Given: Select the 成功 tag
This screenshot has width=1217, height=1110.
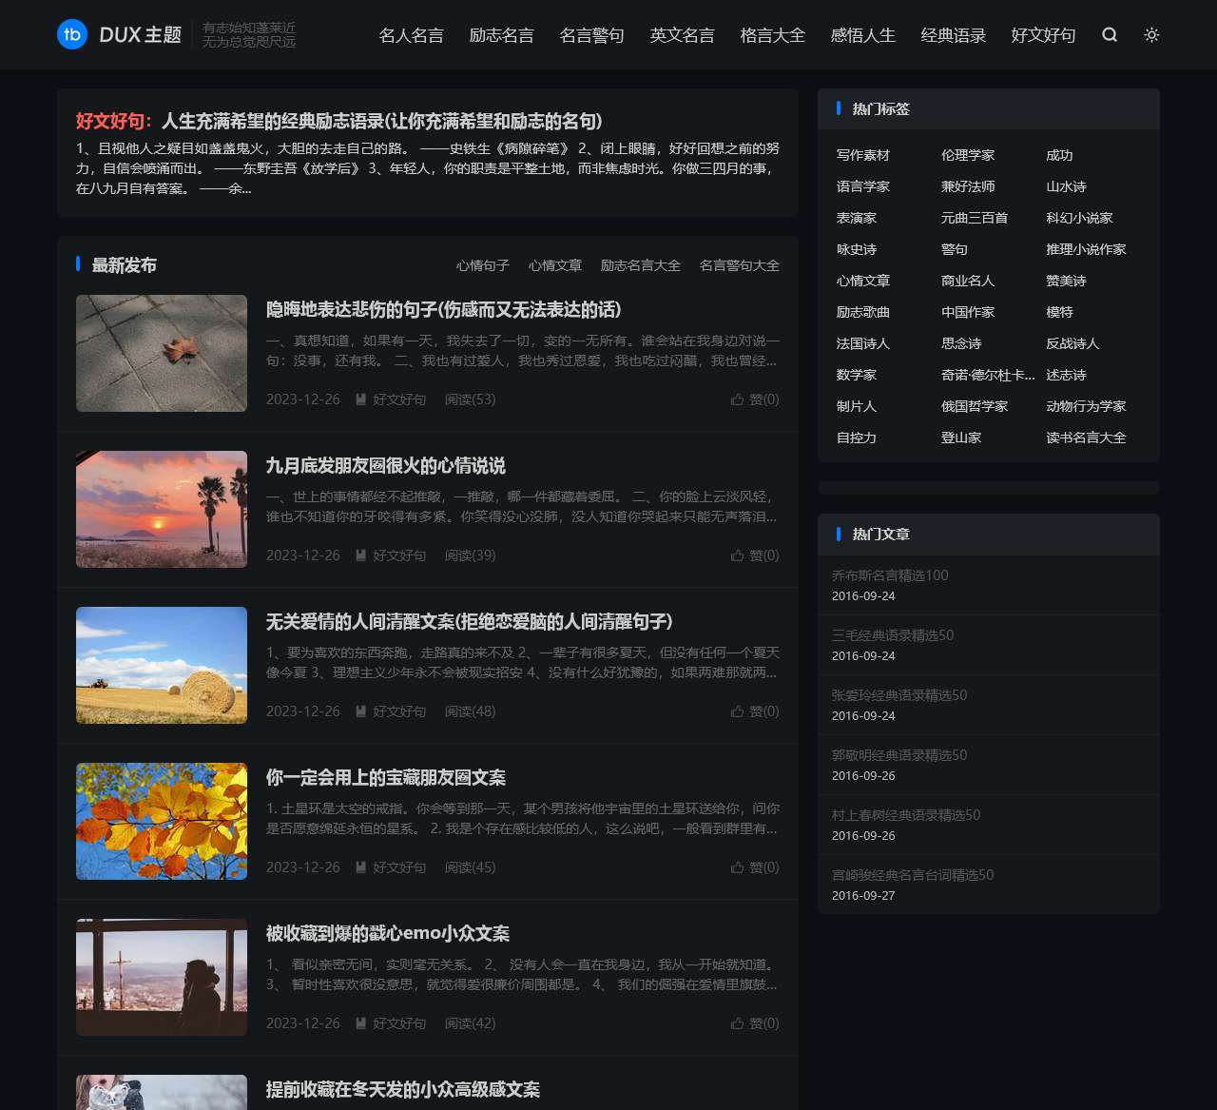Looking at the screenshot, I should click(1059, 155).
